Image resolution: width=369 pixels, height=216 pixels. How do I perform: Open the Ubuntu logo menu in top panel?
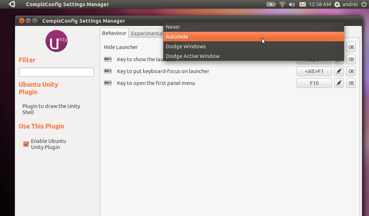pos(12,4)
